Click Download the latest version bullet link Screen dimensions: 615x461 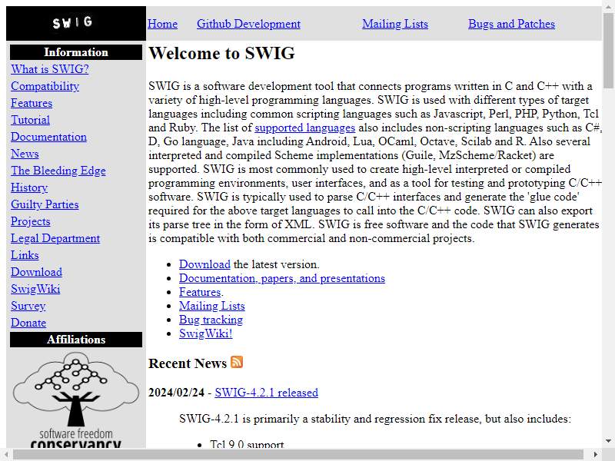[204, 264]
